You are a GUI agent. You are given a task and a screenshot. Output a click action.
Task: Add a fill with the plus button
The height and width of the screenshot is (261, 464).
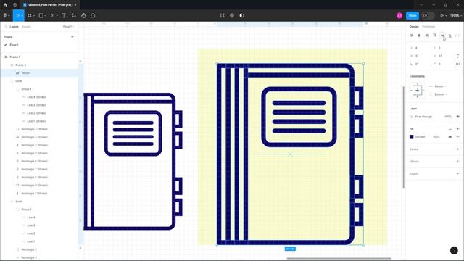tap(457, 129)
